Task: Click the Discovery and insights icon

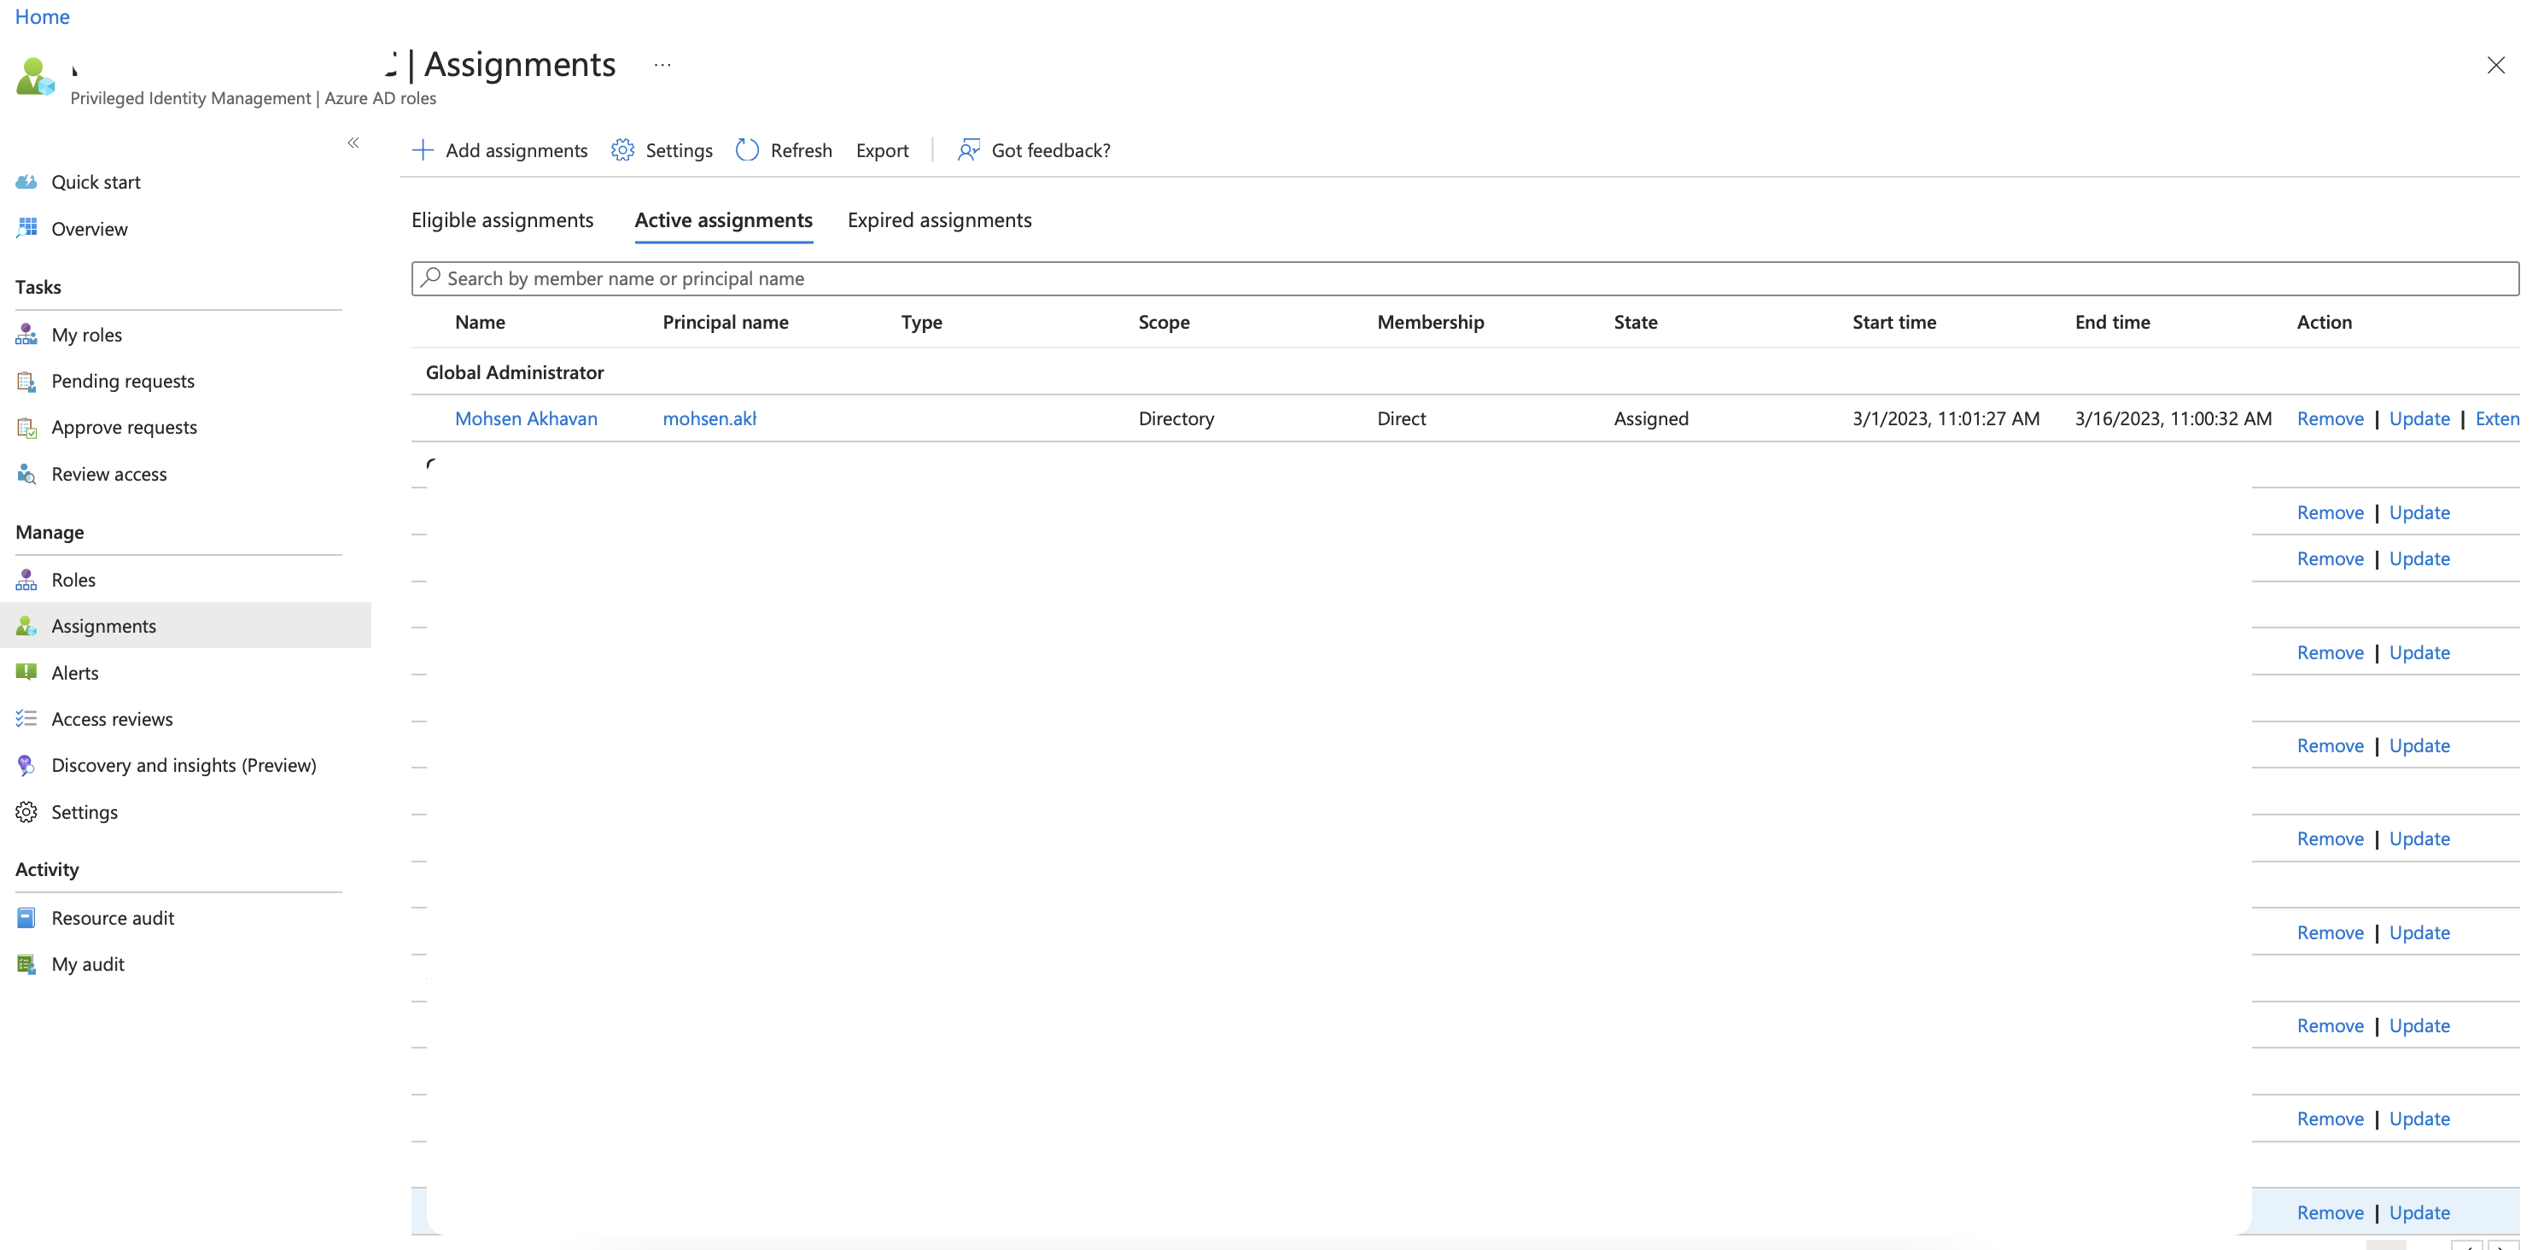Action: (26, 765)
